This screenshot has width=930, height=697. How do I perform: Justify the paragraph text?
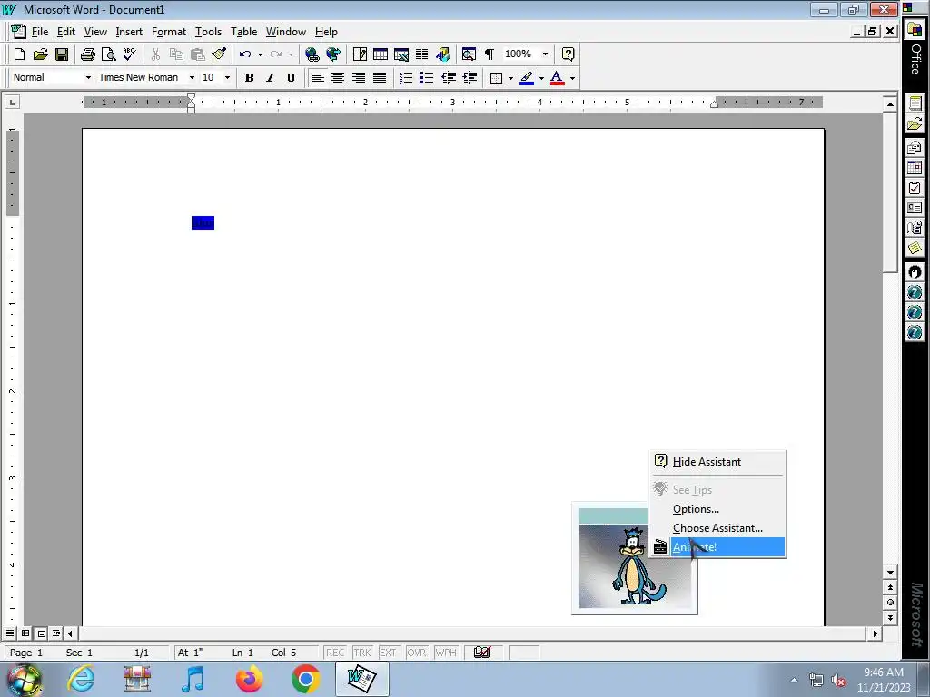click(x=380, y=78)
